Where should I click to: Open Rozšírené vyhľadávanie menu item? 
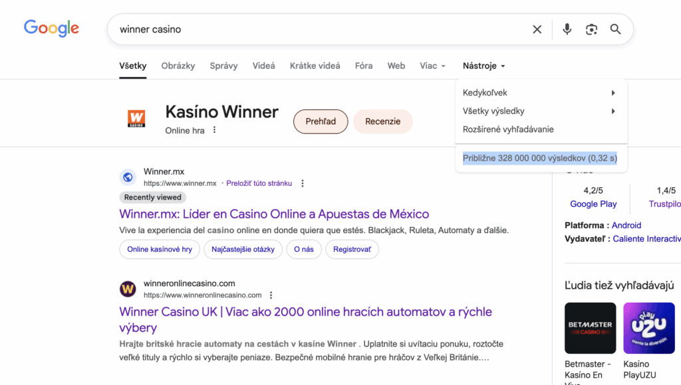tap(508, 129)
